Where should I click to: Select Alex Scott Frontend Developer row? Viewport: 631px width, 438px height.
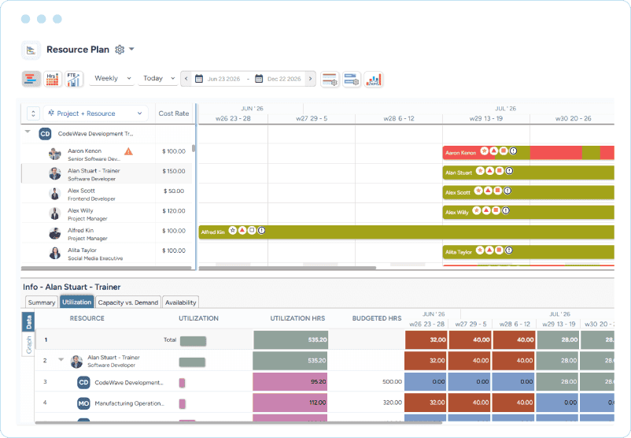[108, 194]
